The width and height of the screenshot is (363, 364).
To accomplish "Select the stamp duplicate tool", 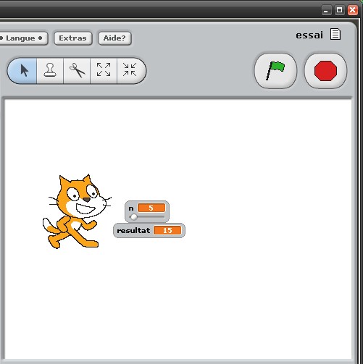I will coord(50,71).
